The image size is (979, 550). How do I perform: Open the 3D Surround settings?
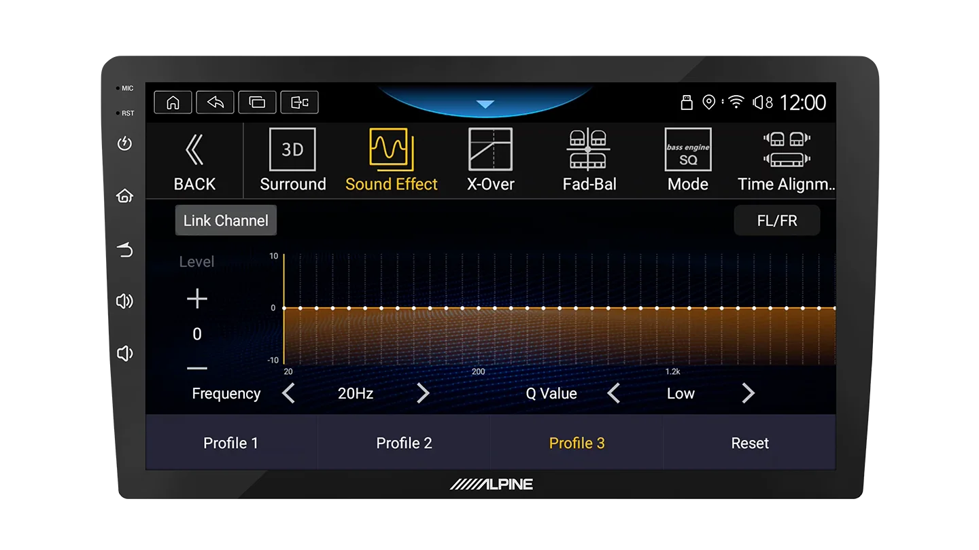(x=292, y=160)
